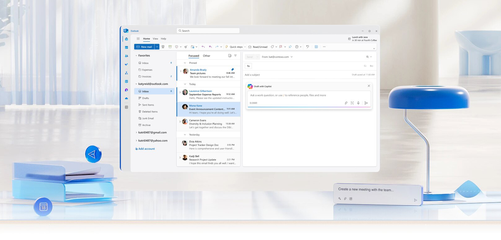Open the message list filter icon
This screenshot has width=501, height=240.
[x=235, y=56]
